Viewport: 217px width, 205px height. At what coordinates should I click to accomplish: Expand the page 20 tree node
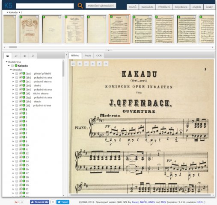point(13,185)
